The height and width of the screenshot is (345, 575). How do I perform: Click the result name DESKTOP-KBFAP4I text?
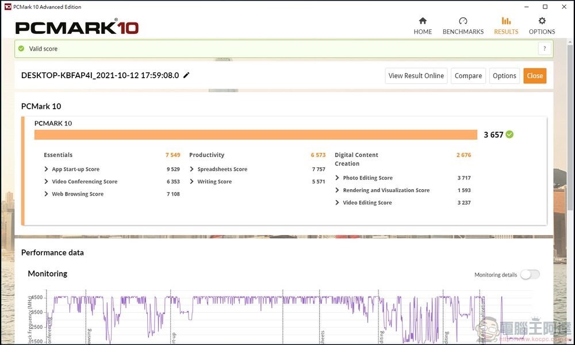click(100, 75)
